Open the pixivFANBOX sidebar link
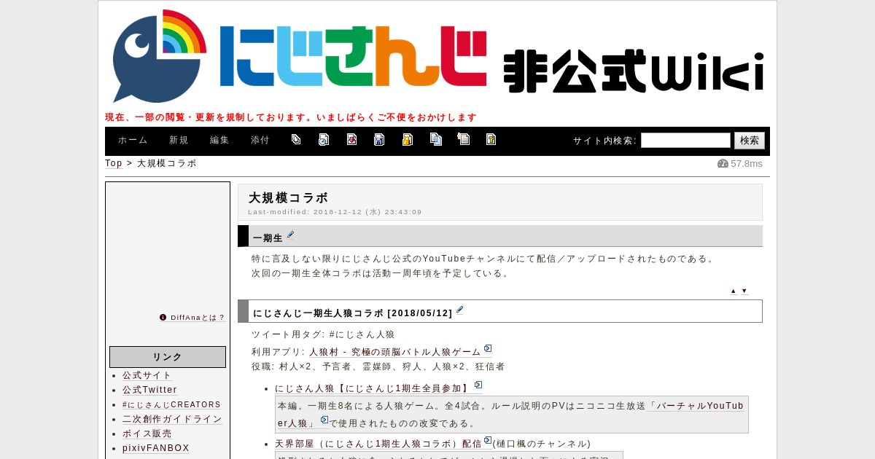This screenshot has width=875, height=459. point(156,448)
